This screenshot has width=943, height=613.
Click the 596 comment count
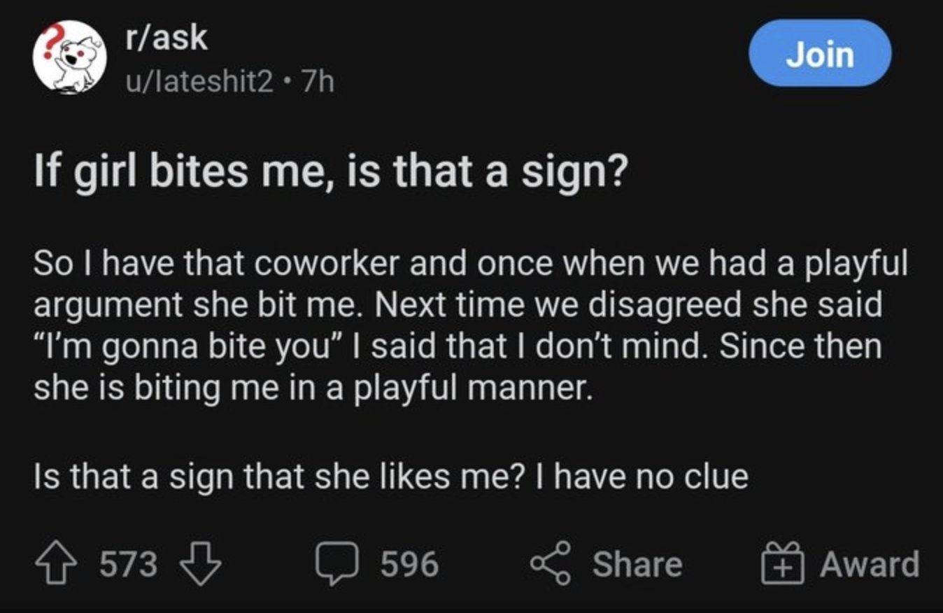pos(410,564)
